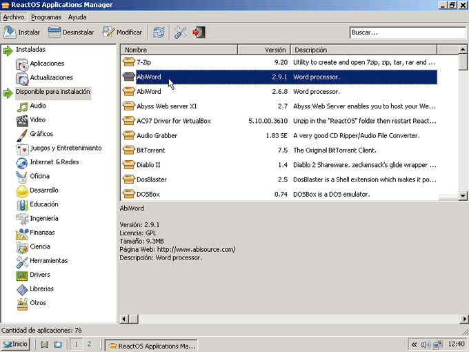
Task: Select the BitTorrent row
Action: tap(279, 150)
